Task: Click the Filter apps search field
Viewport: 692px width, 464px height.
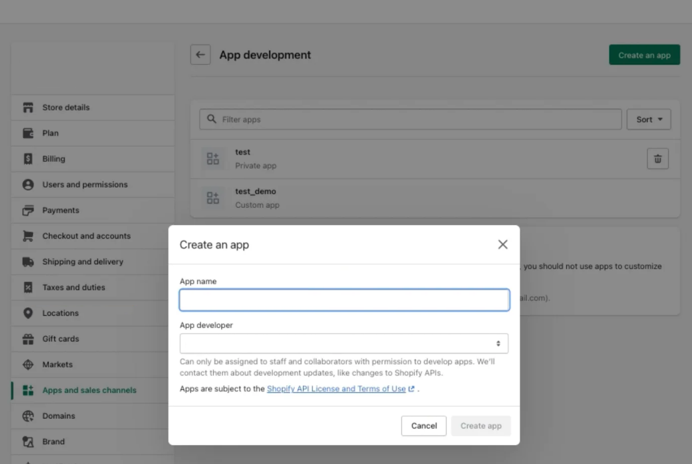Action: click(x=411, y=119)
